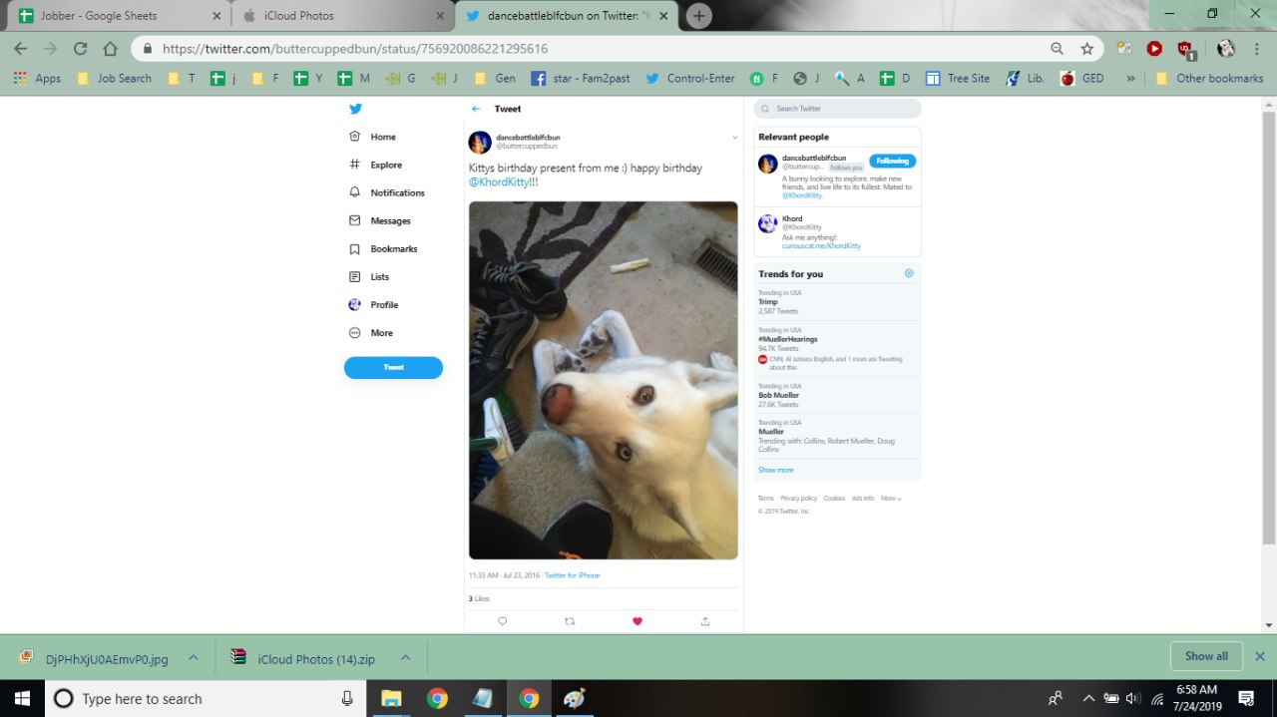
Task: Click the share icon under the tweet
Action: pos(705,620)
